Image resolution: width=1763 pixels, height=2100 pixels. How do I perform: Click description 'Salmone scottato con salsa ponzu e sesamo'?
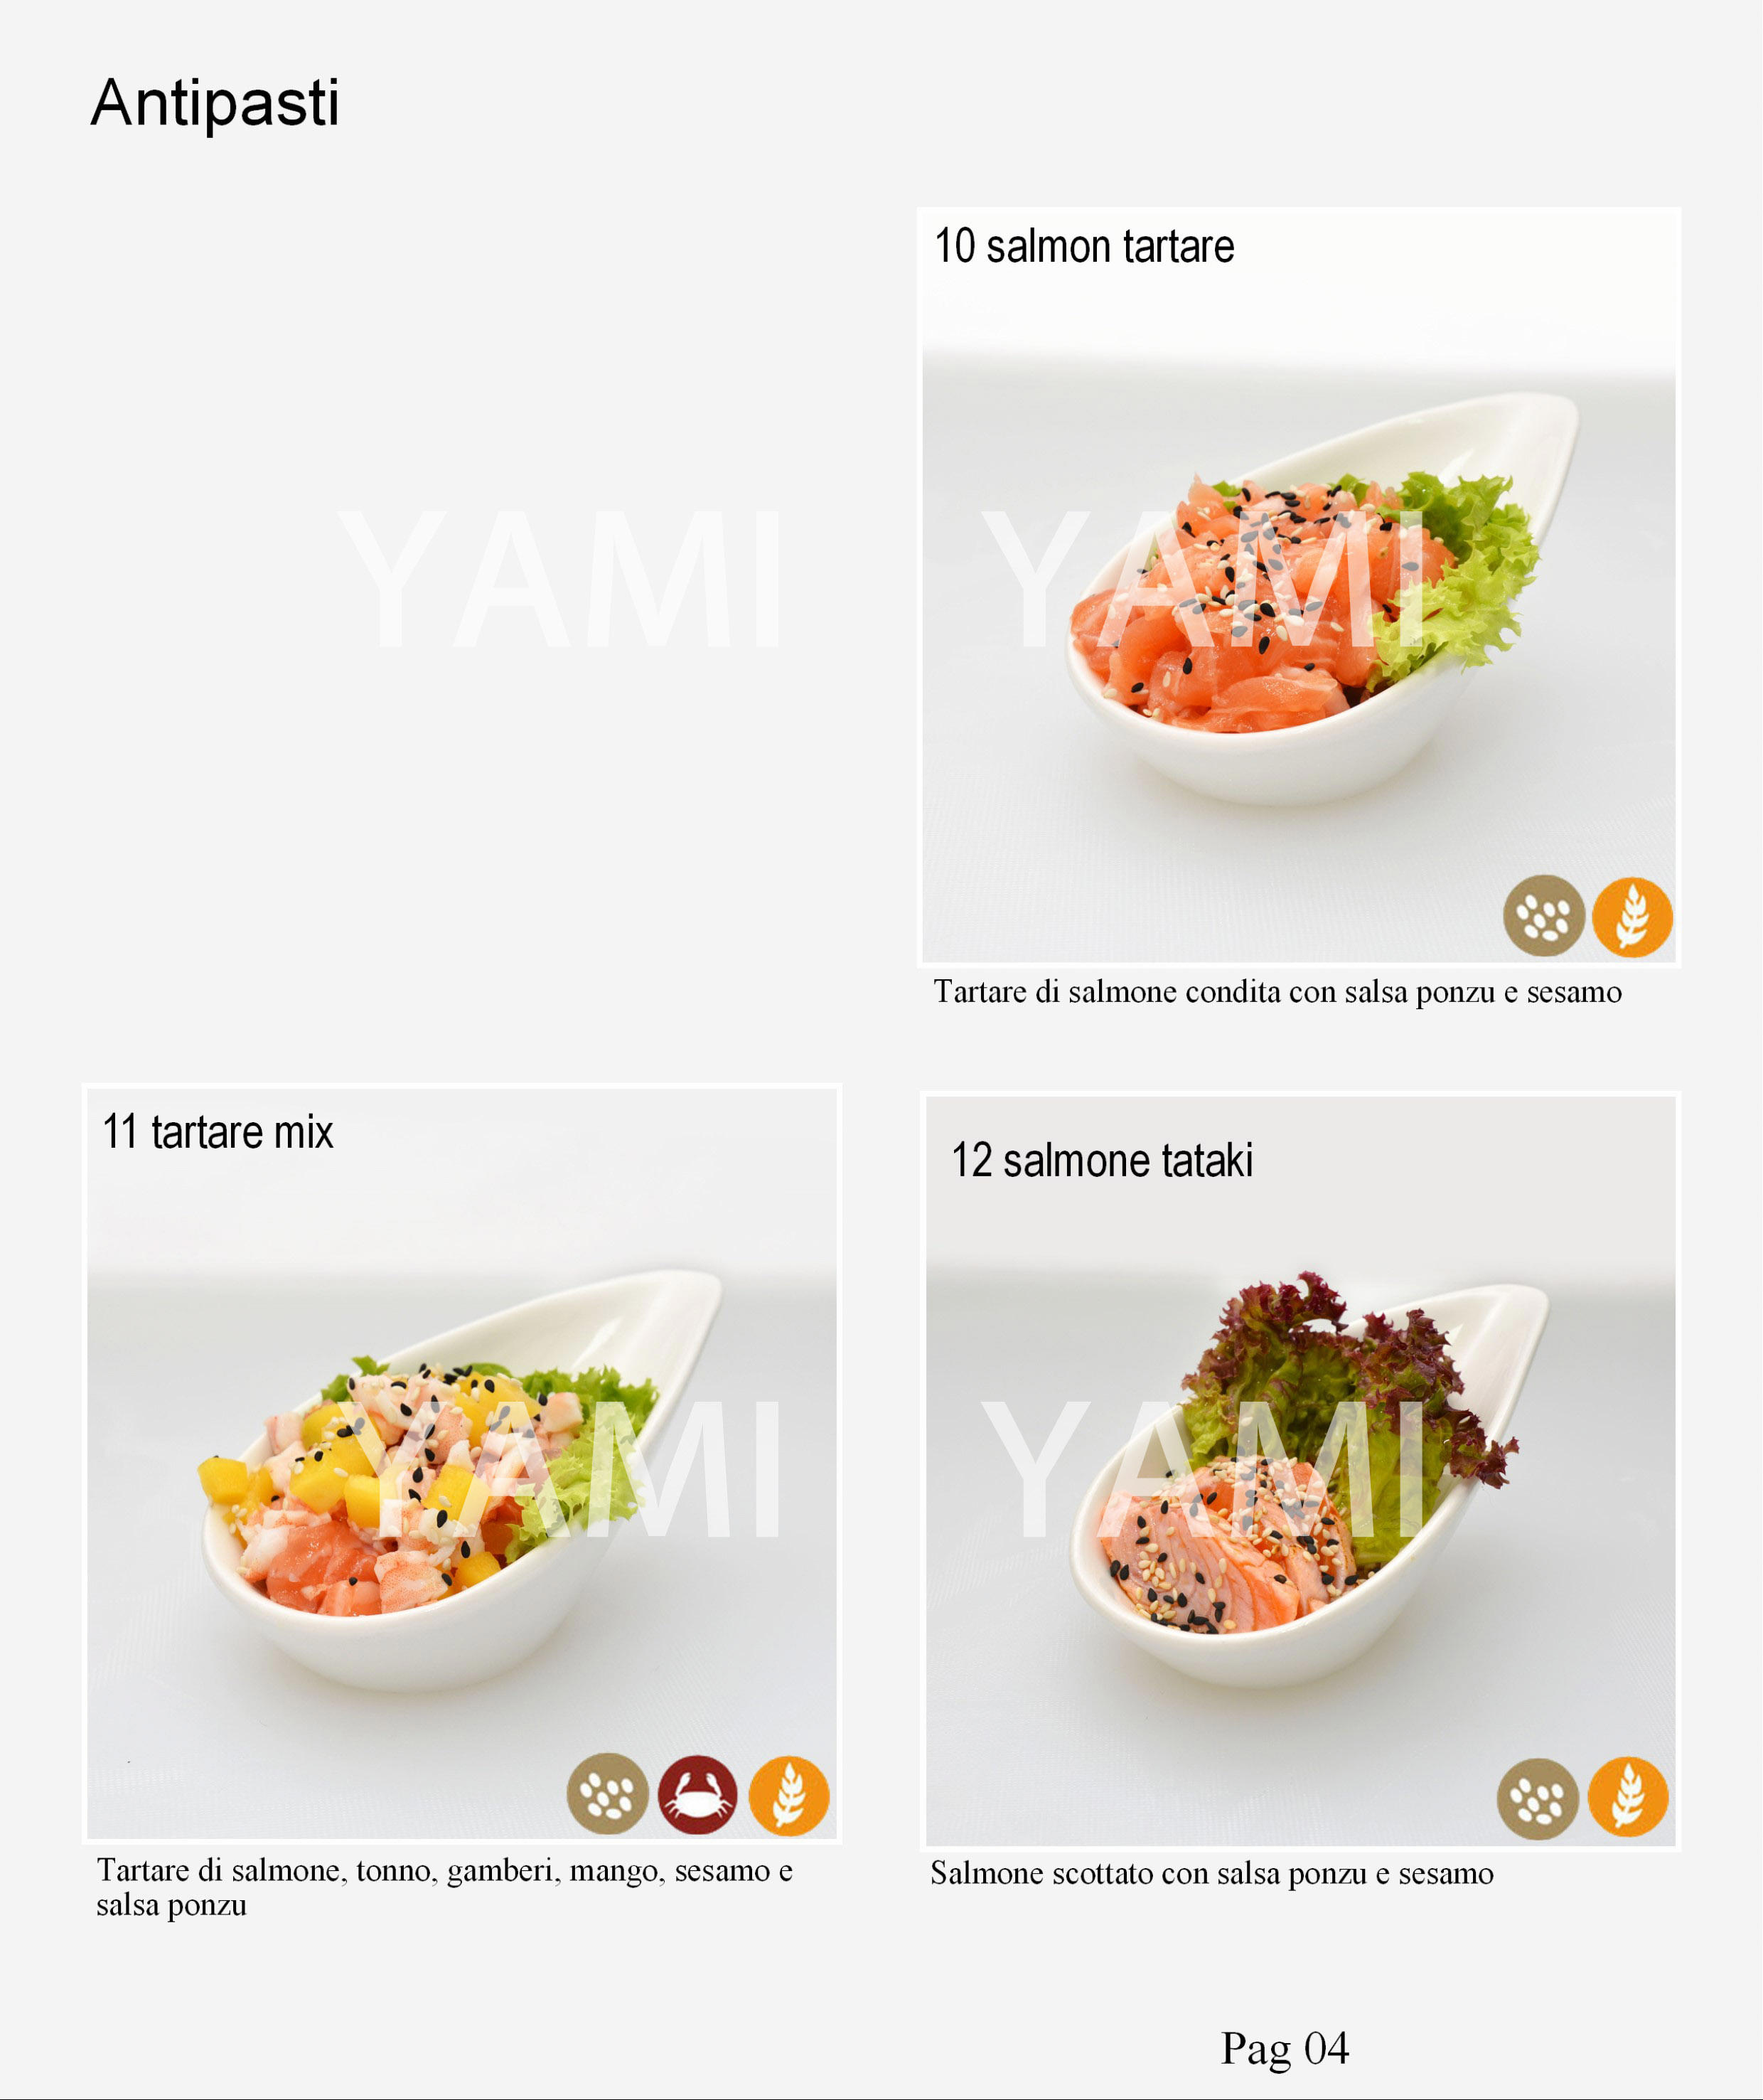click(1211, 1873)
